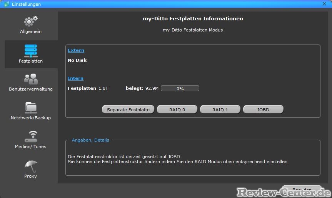Click text beginning 'Sie können die Festplattenstruktur ändern'
The height and width of the screenshot is (198, 332).
tap(177, 162)
